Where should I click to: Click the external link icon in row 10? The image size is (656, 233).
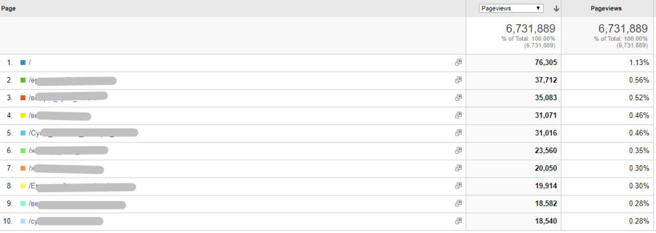[459, 220]
